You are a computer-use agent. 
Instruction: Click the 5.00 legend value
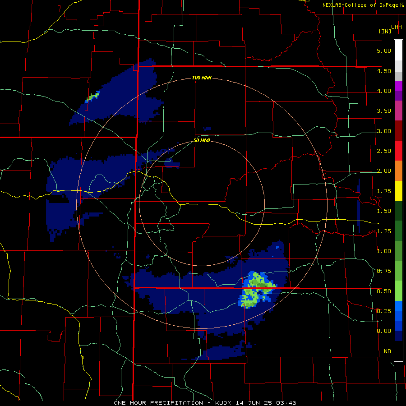tap(384, 51)
